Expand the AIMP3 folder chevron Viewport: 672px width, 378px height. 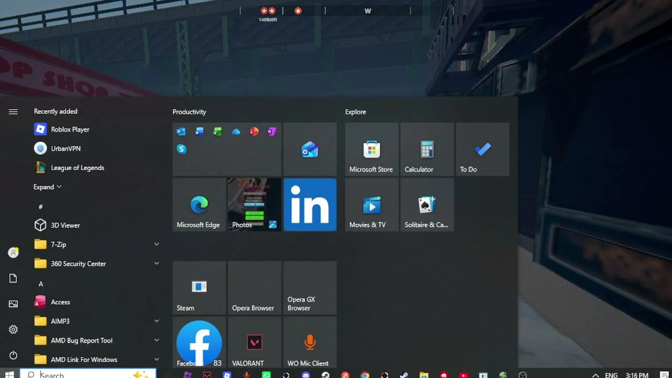(156, 321)
